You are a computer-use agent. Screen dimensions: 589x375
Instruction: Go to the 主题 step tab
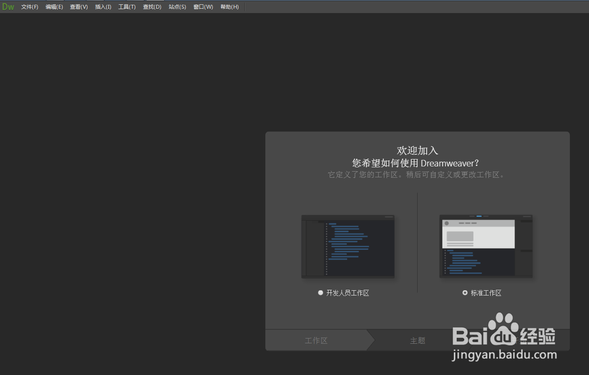418,341
